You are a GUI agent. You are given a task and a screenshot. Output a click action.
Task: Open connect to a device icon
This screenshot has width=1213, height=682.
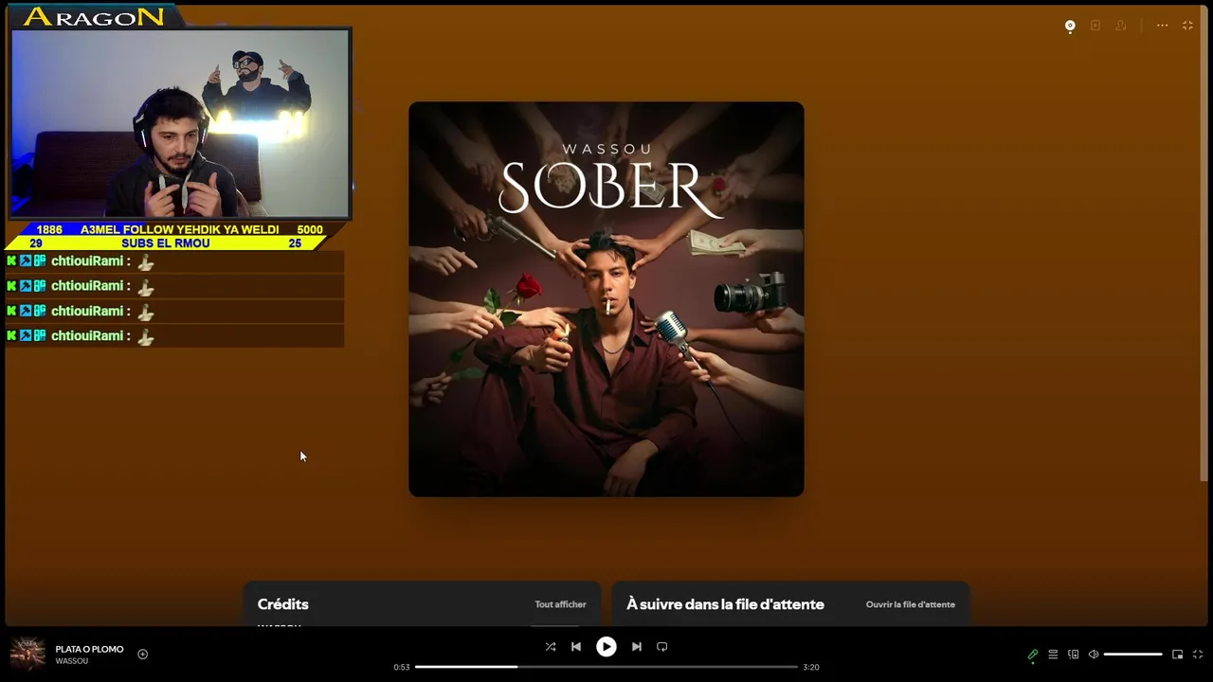point(1074,655)
